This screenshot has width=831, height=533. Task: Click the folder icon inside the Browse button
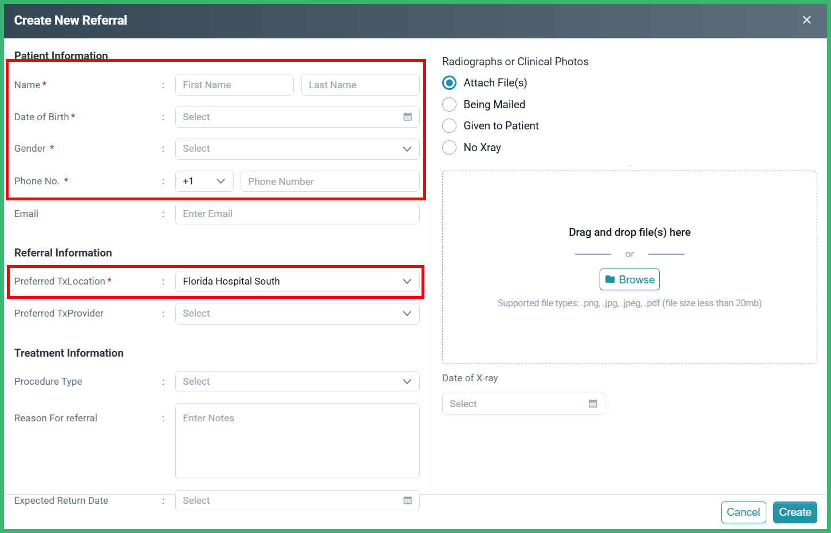[611, 279]
